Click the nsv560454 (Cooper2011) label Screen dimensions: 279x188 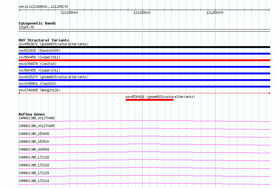coord(39,57)
